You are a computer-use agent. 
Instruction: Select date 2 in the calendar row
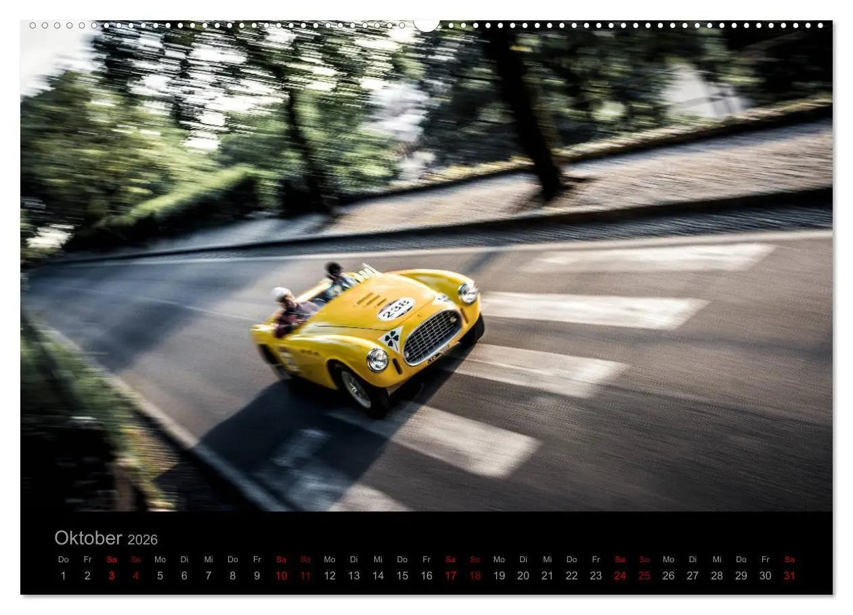coord(87,576)
